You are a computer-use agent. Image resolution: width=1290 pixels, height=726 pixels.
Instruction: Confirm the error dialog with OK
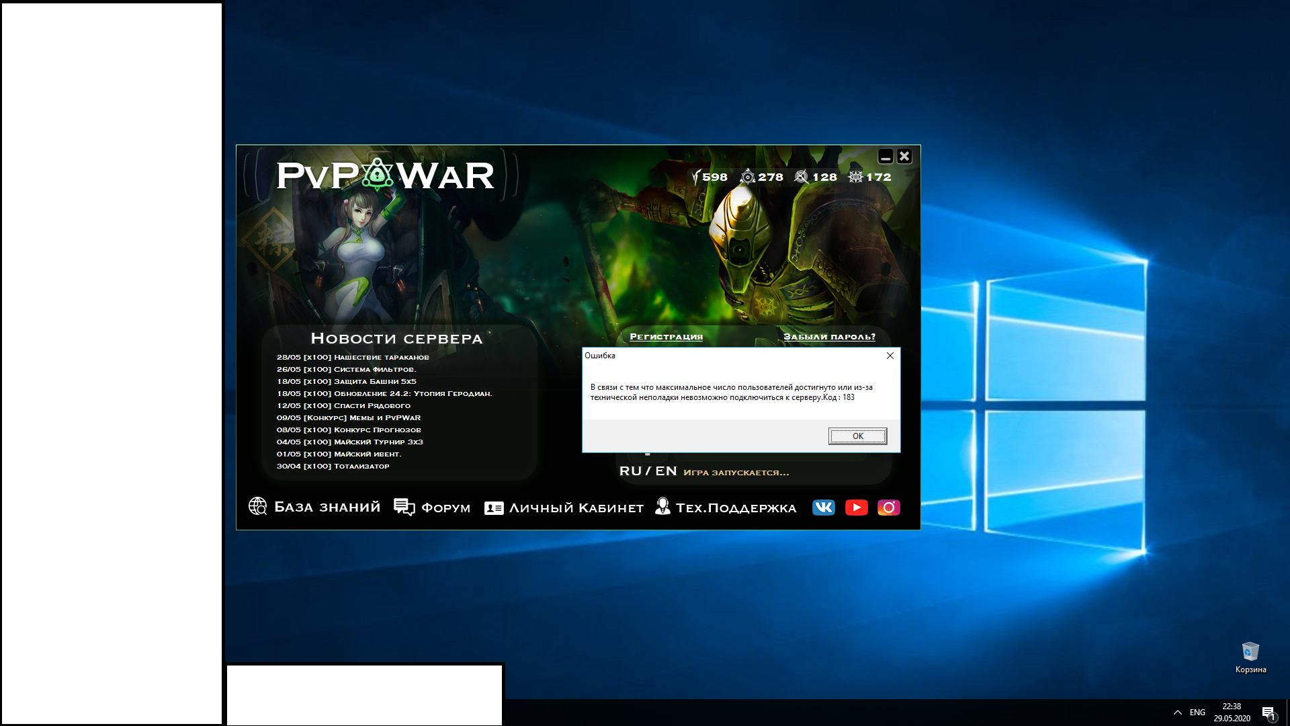[857, 436]
